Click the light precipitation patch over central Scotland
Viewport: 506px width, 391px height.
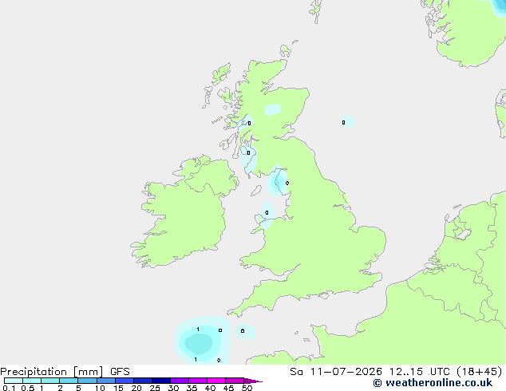(272, 109)
